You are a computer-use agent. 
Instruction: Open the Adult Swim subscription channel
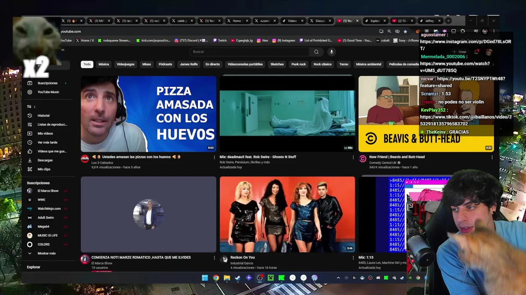pos(46,218)
